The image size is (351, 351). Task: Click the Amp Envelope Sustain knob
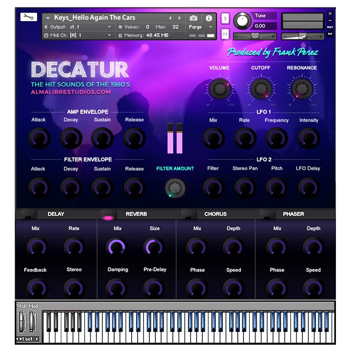coord(102,138)
